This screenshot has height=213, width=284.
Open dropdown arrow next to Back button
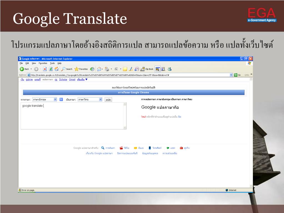pyautogui.click(x=31, y=69)
